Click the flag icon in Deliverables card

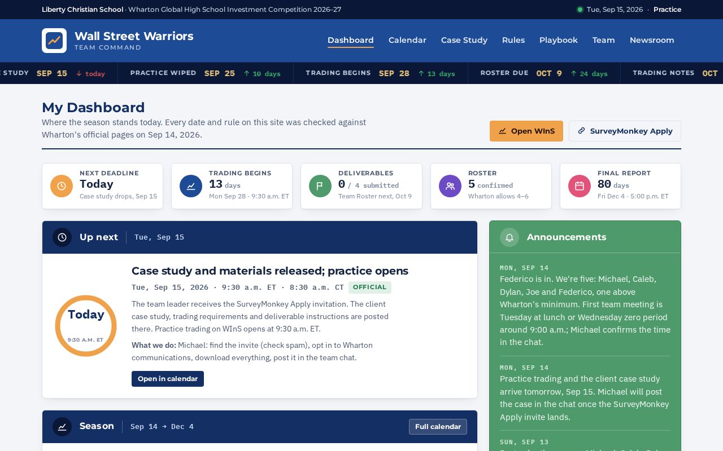(x=320, y=186)
